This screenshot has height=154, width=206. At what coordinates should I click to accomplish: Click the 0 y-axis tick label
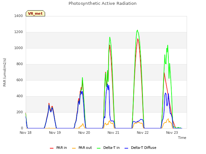pyautogui.click(x=22, y=128)
